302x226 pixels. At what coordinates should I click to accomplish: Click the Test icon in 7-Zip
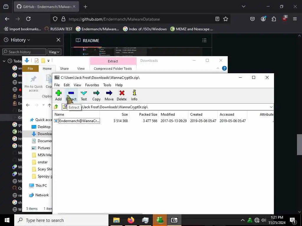(84, 95)
